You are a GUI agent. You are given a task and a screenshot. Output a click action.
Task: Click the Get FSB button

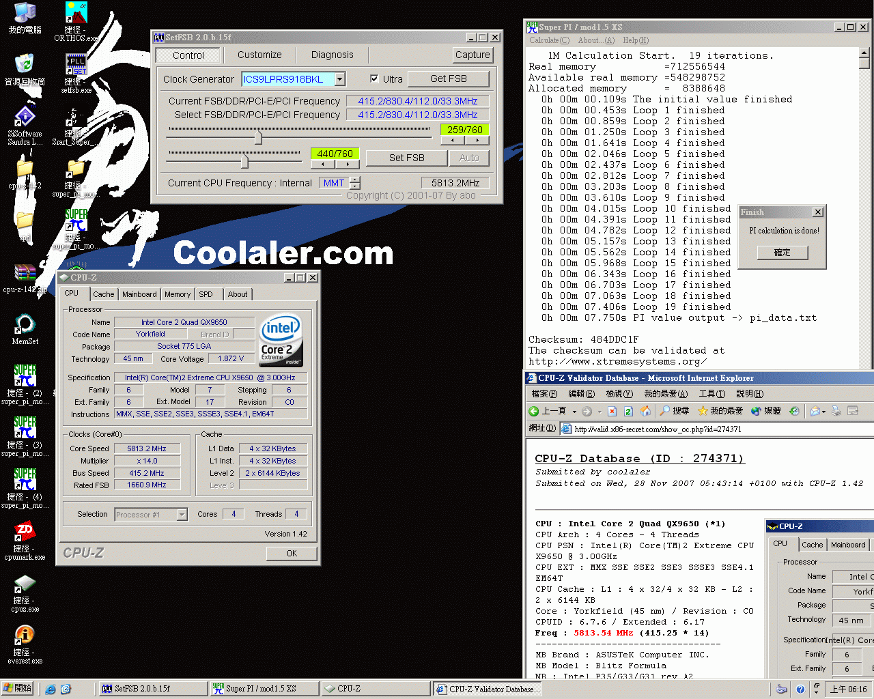[x=449, y=79]
